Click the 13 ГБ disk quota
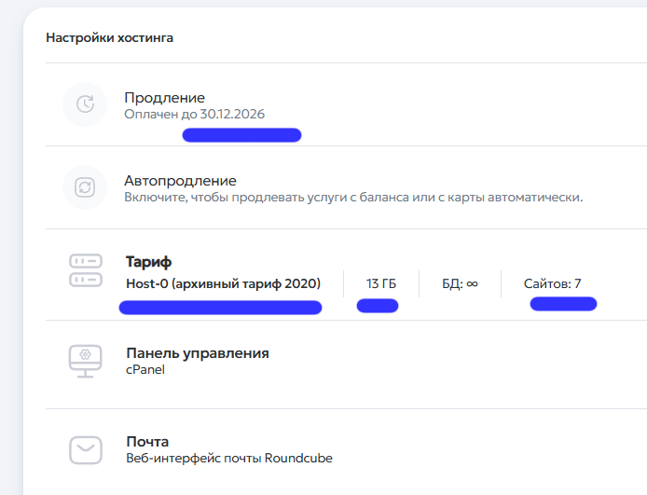The width and height of the screenshot is (647, 495). (x=380, y=282)
